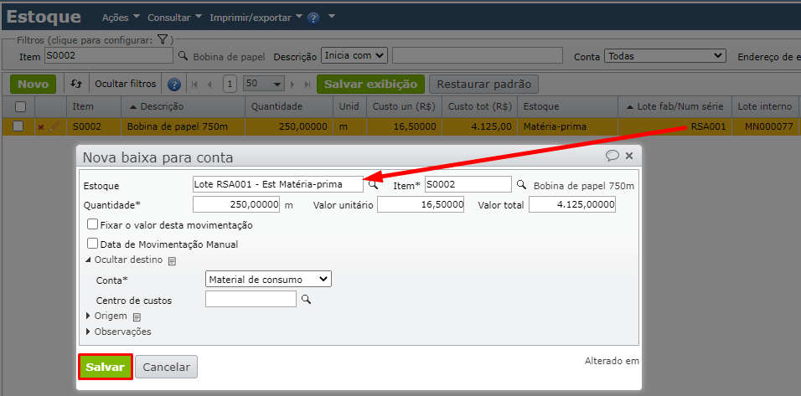The width and height of the screenshot is (801, 396).
Task: Click the Novo button
Action: 34,85
